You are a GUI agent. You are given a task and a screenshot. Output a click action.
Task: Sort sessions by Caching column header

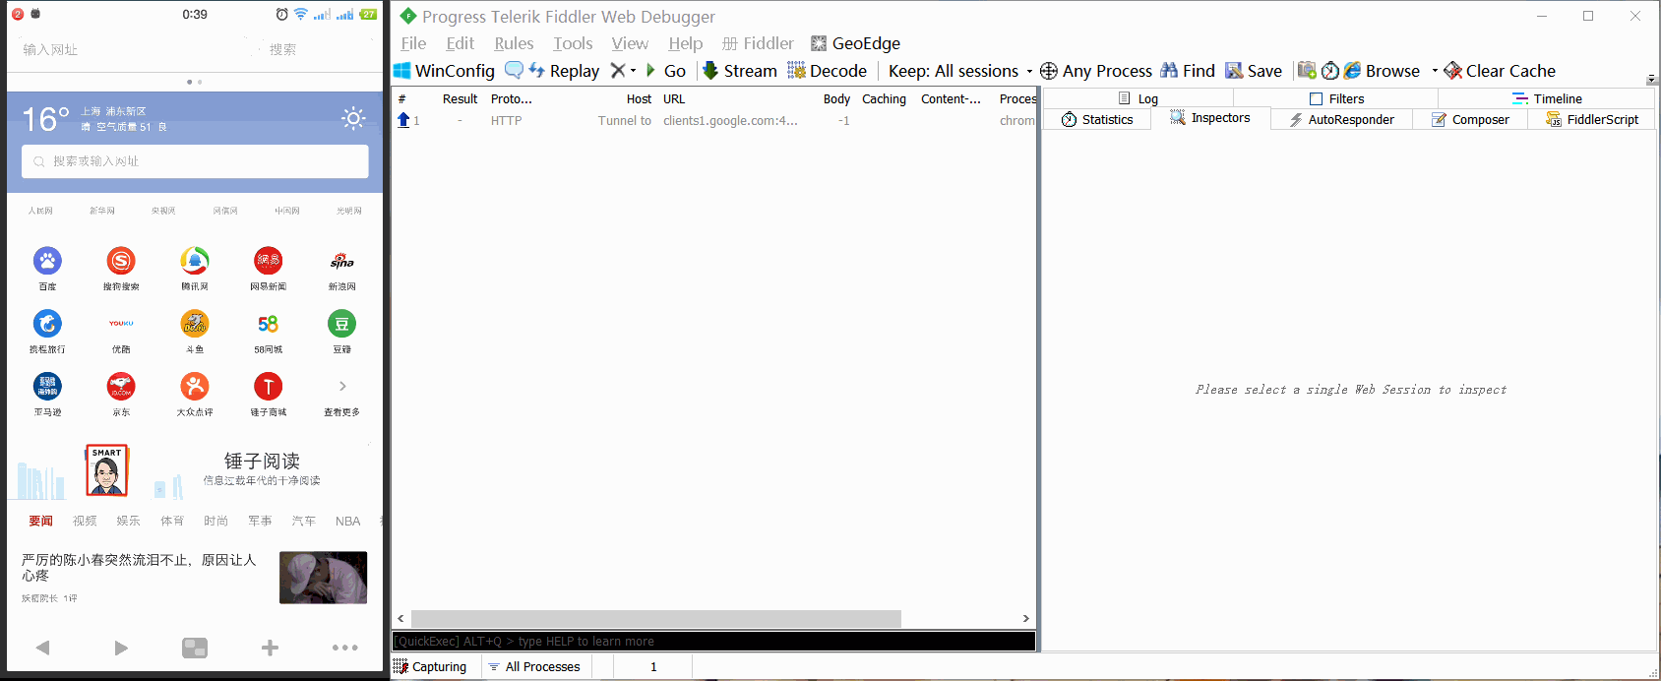tap(884, 98)
